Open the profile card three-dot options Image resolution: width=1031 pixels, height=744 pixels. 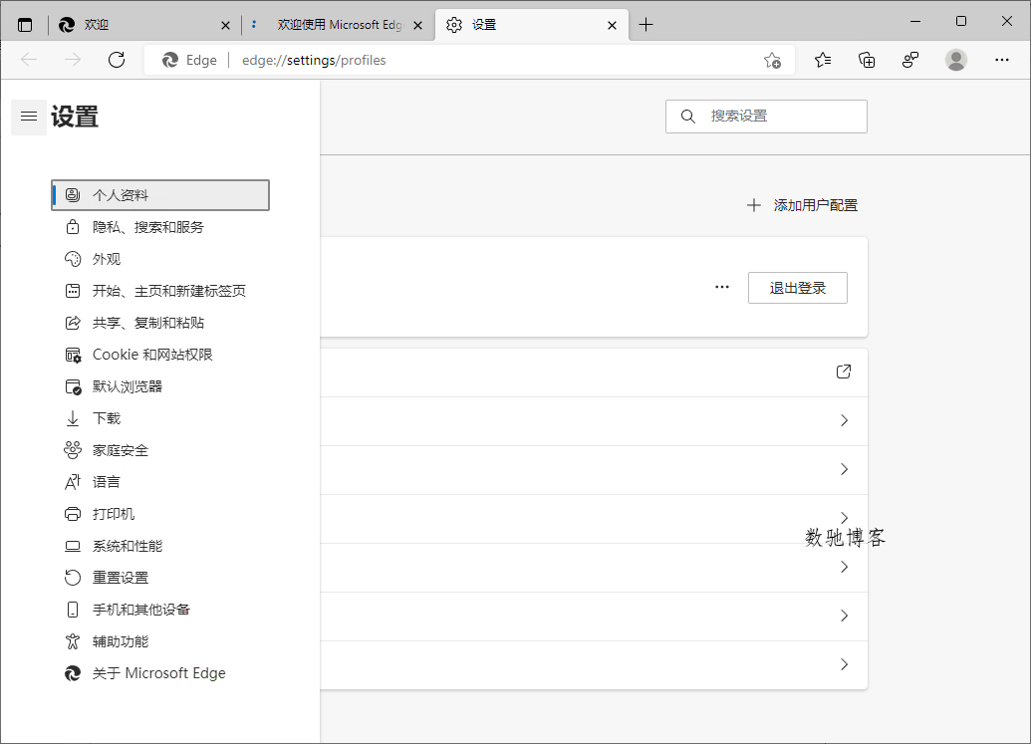coord(722,287)
